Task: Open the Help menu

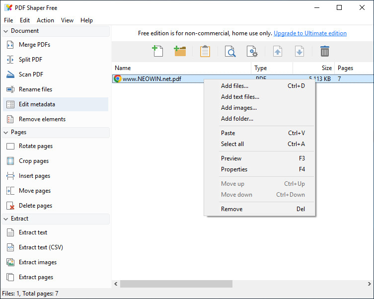Action: [x=86, y=20]
